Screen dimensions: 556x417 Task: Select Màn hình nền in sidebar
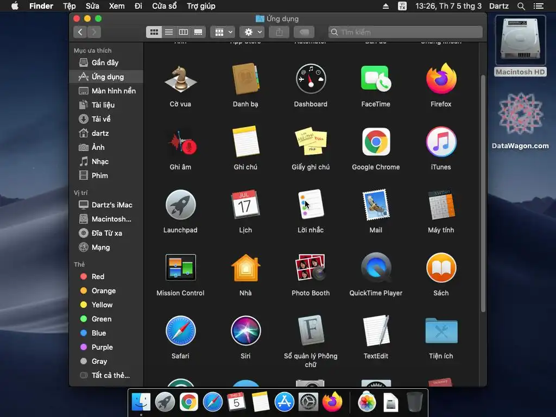click(106, 91)
